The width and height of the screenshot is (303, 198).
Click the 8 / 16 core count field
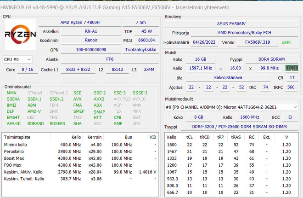pos(28,70)
